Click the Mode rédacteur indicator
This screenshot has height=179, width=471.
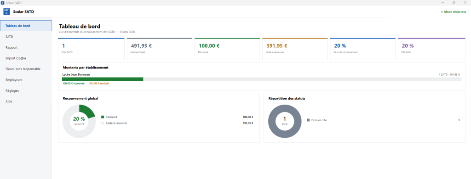pyautogui.click(x=454, y=11)
